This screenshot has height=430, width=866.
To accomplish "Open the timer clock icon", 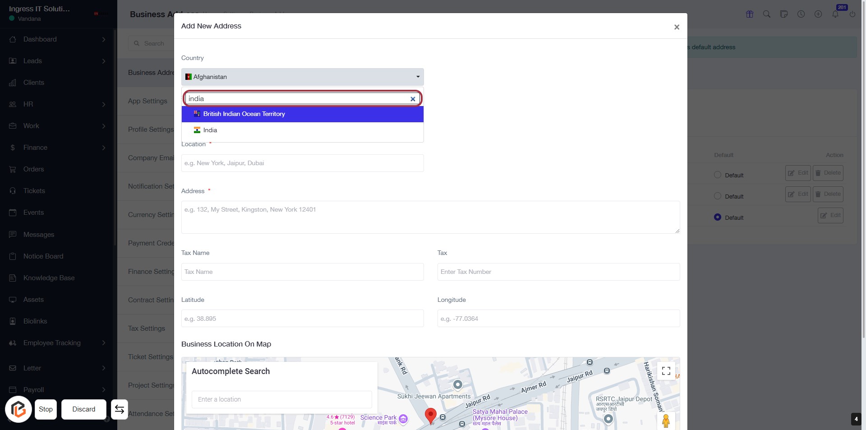I will [x=801, y=14].
